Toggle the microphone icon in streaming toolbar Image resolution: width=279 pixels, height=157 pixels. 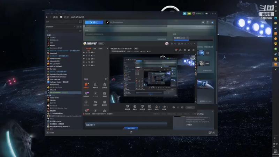tap(156, 107)
